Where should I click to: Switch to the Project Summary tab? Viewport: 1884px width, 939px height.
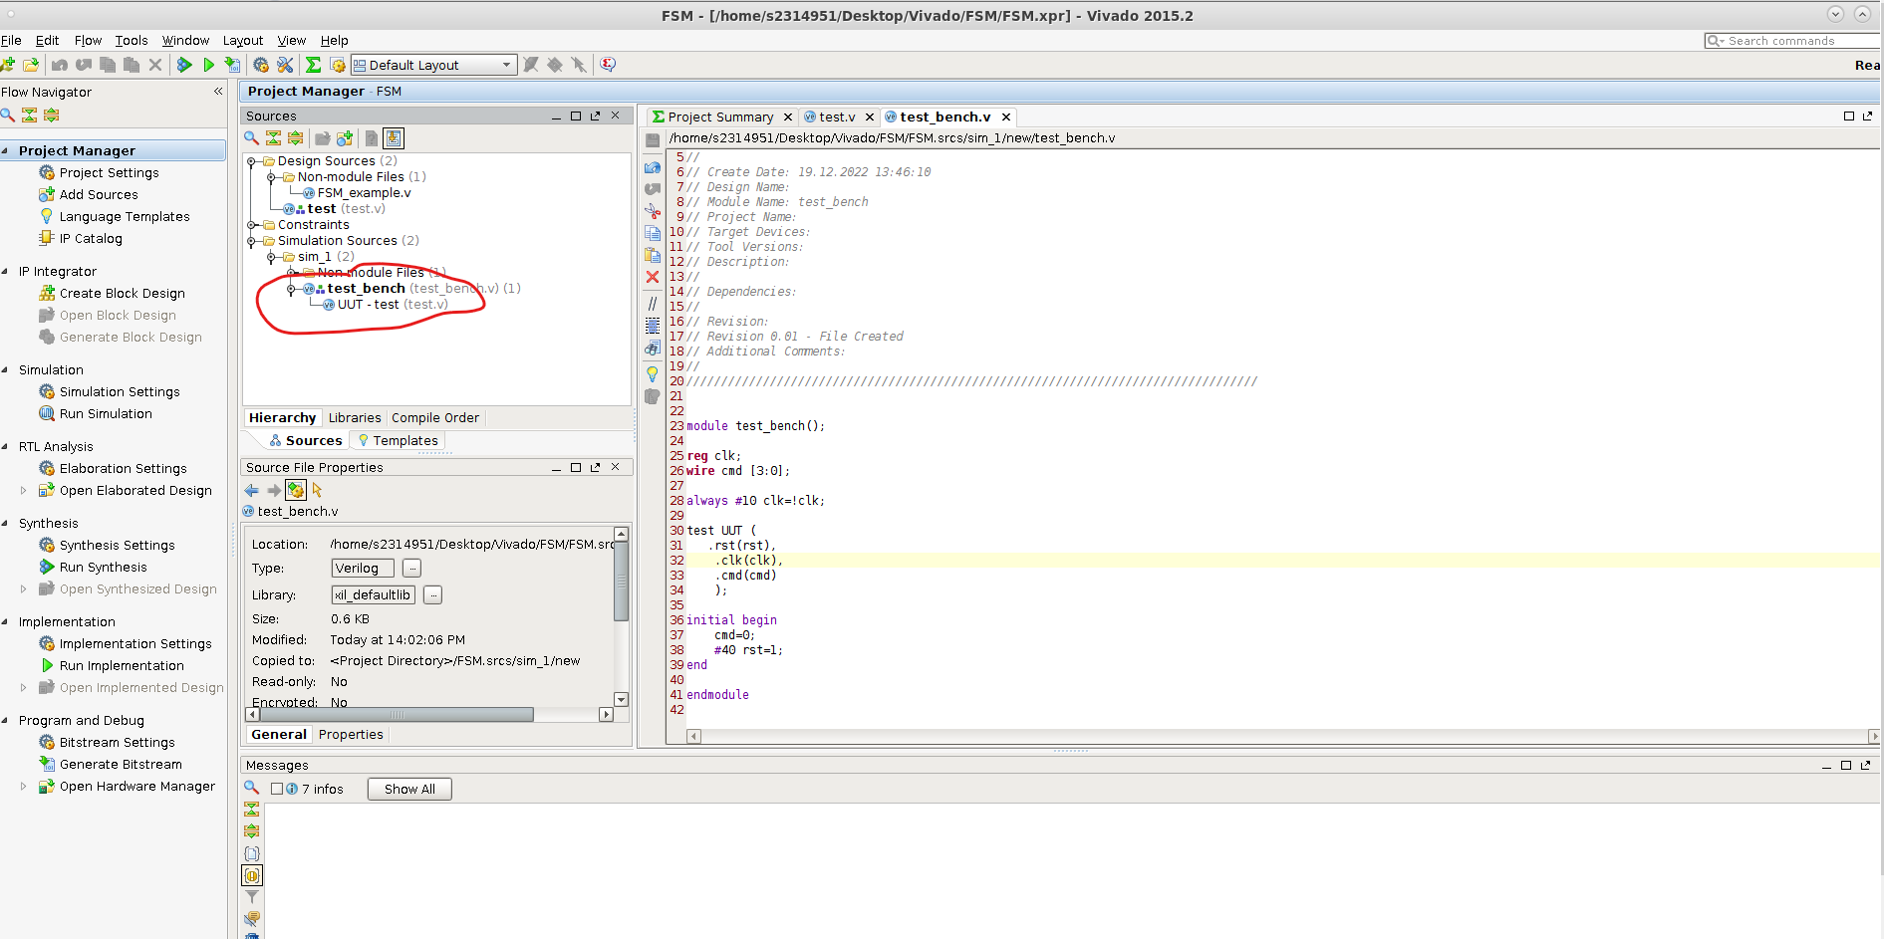(720, 117)
